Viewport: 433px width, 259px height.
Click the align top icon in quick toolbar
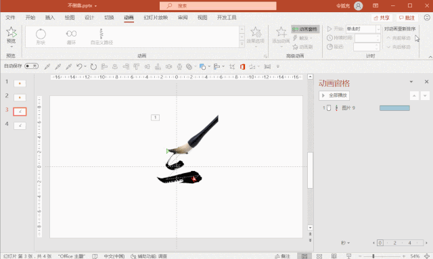pyautogui.click(x=137, y=66)
